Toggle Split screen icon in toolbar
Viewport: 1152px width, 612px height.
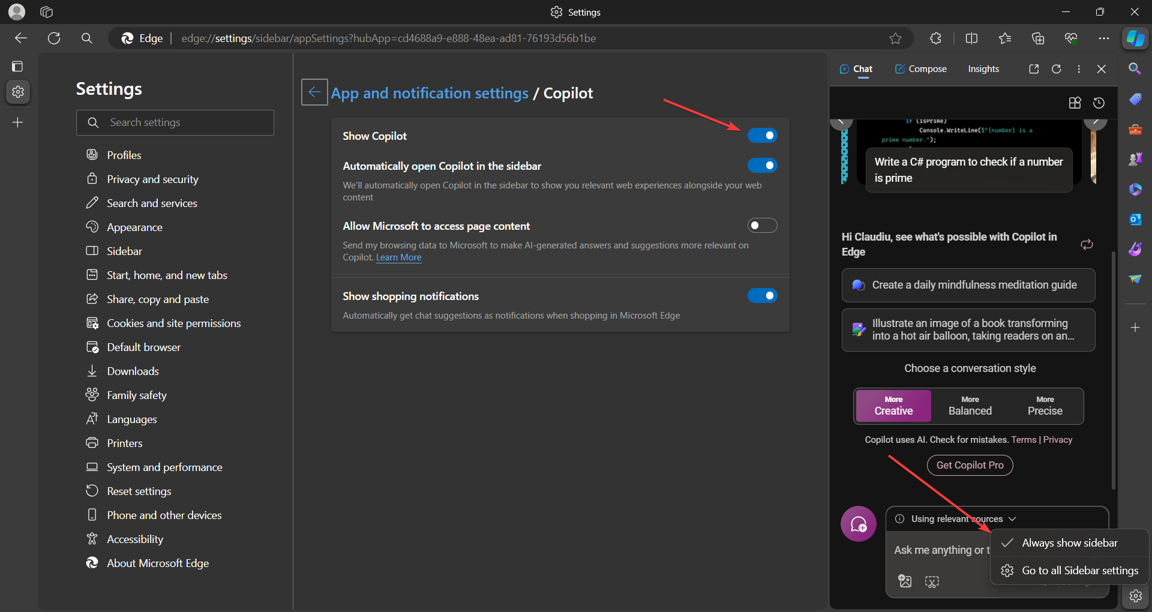971,38
